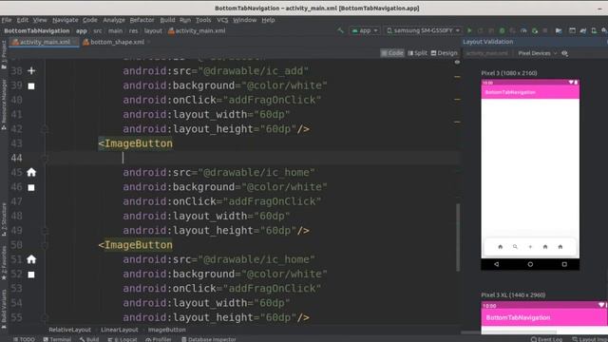
Task: Collapse the fold marker on line 50
Action: [x=45, y=245]
